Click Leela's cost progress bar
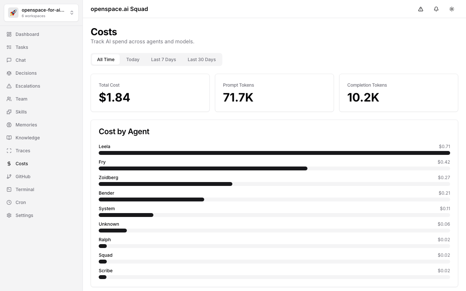 pos(274,153)
